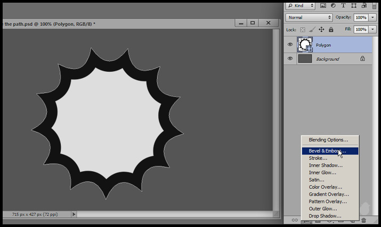This screenshot has width=381, height=227.
Task: Select Drop Shadow menu entry
Action: pyautogui.click(x=325, y=216)
